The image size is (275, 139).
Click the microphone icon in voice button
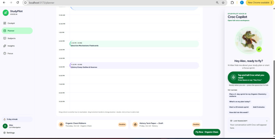pyautogui.click(x=233, y=77)
